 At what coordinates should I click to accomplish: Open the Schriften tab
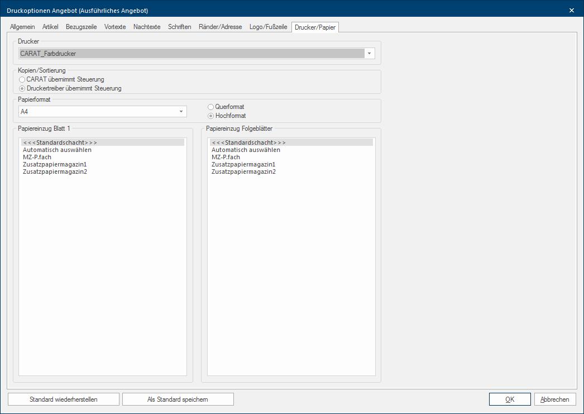tap(179, 27)
